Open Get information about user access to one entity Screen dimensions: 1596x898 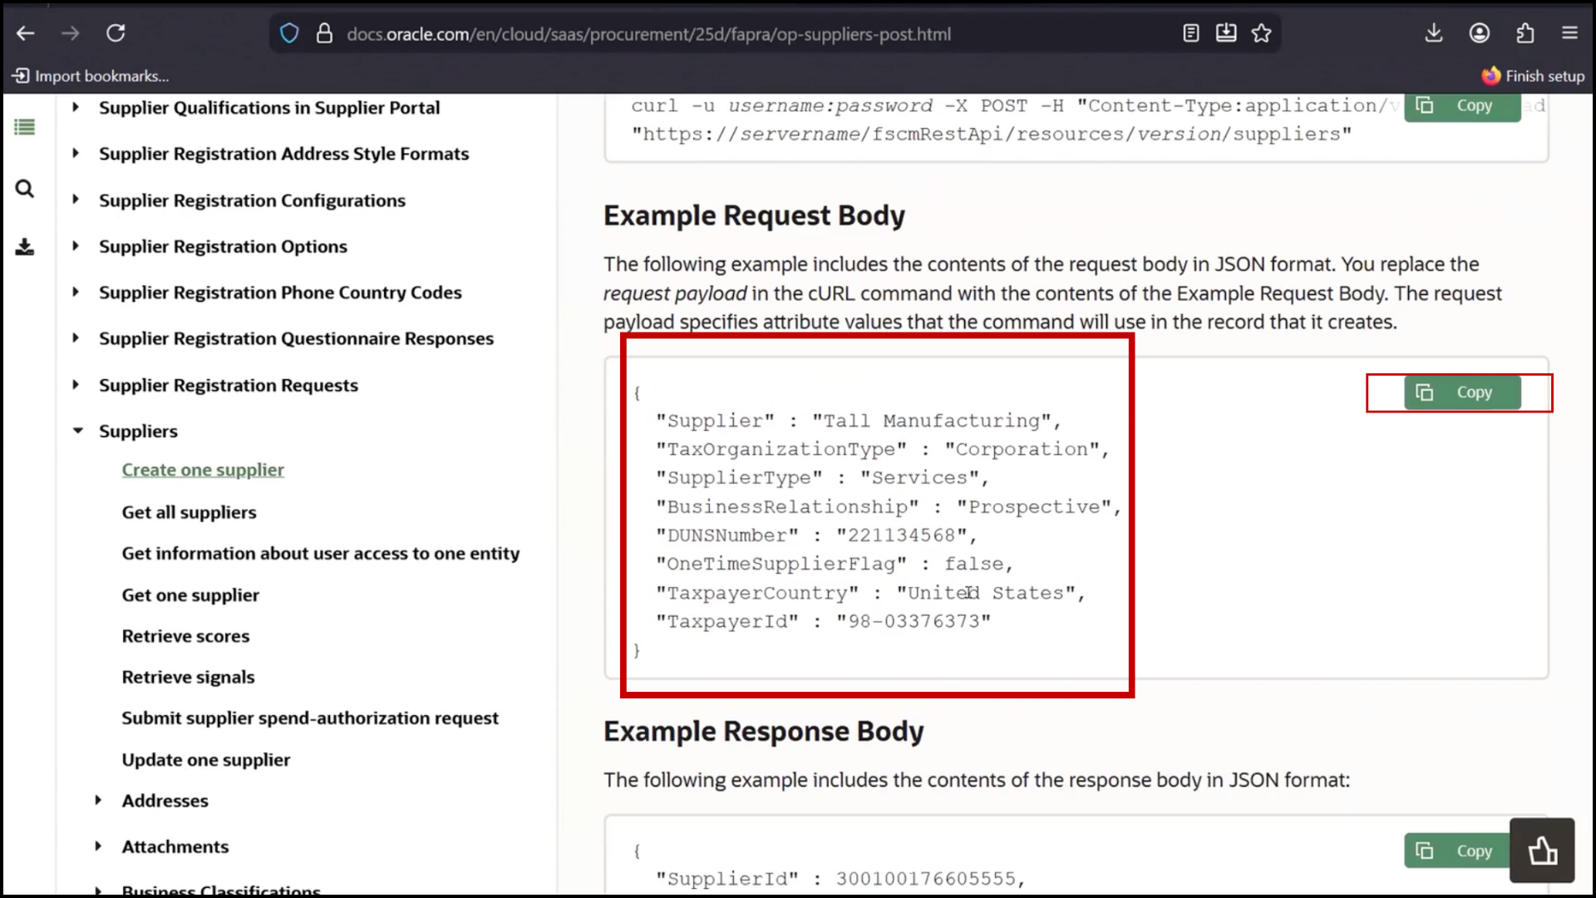click(x=321, y=553)
